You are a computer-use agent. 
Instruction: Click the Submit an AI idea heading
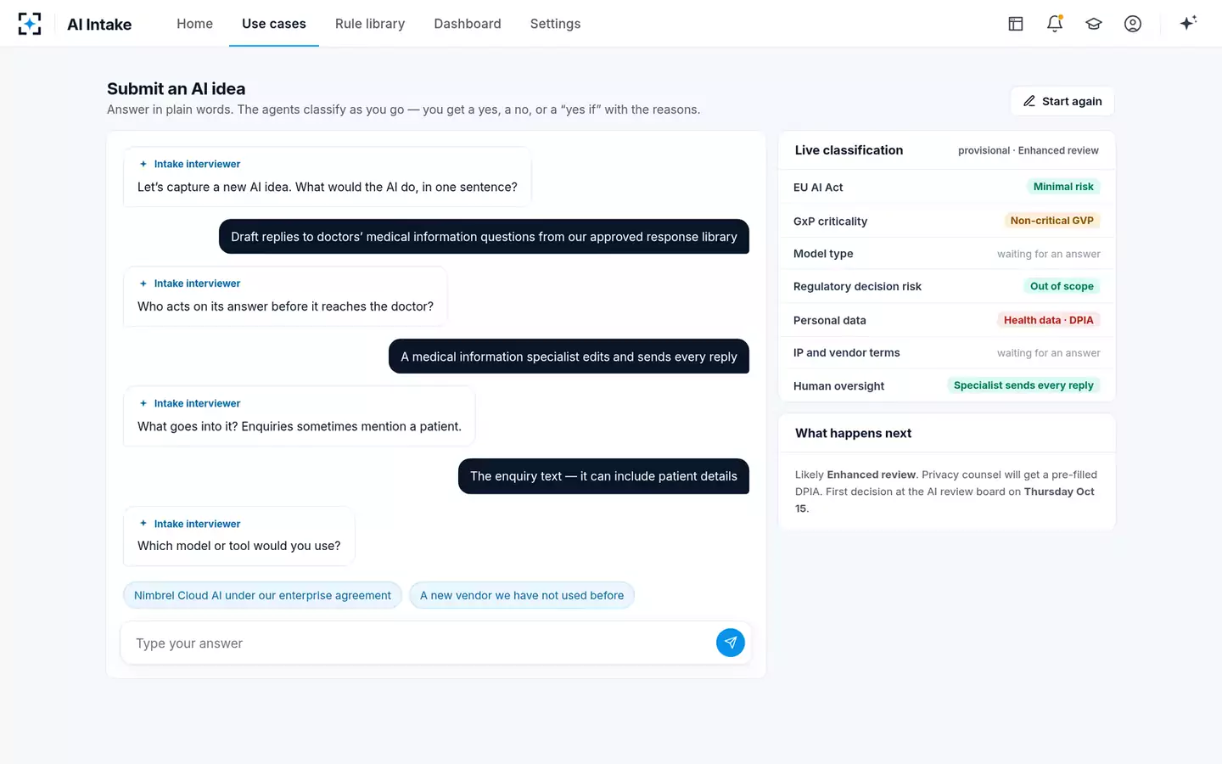click(x=177, y=89)
